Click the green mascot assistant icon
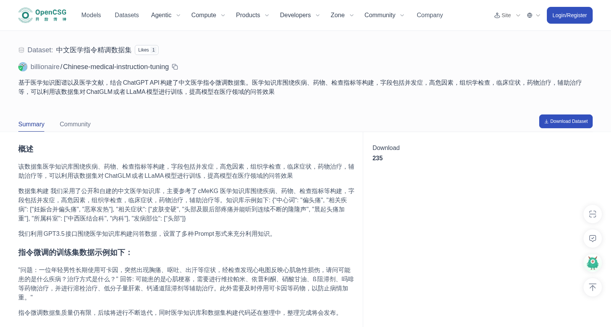611x327 pixels. [593, 263]
